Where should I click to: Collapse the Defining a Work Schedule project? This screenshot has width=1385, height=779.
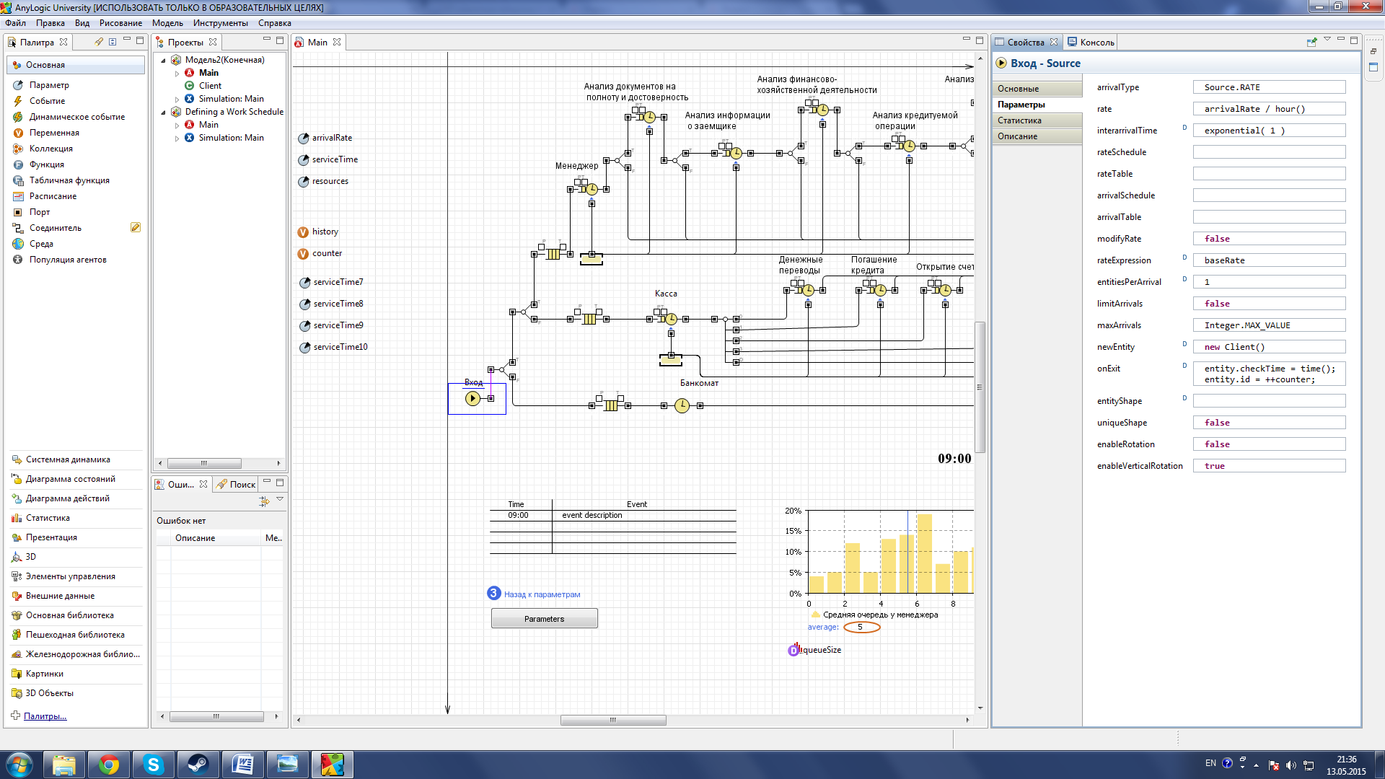[164, 112]
